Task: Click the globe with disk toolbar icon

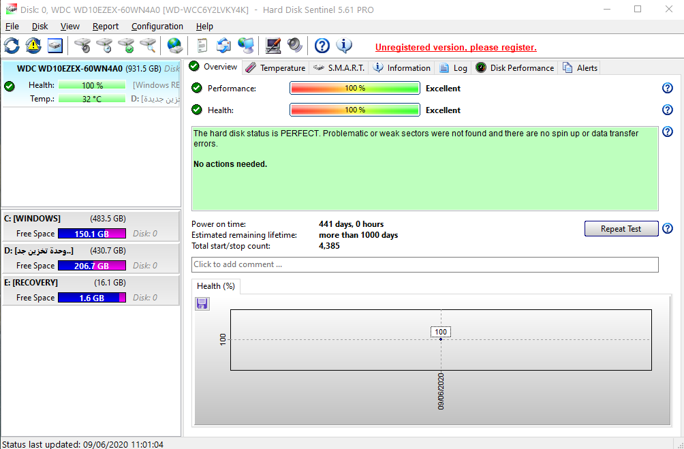Action: 175,46
